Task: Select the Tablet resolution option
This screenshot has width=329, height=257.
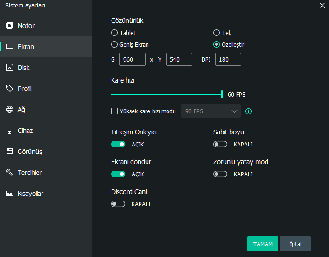Action: (x=114, y=33)
